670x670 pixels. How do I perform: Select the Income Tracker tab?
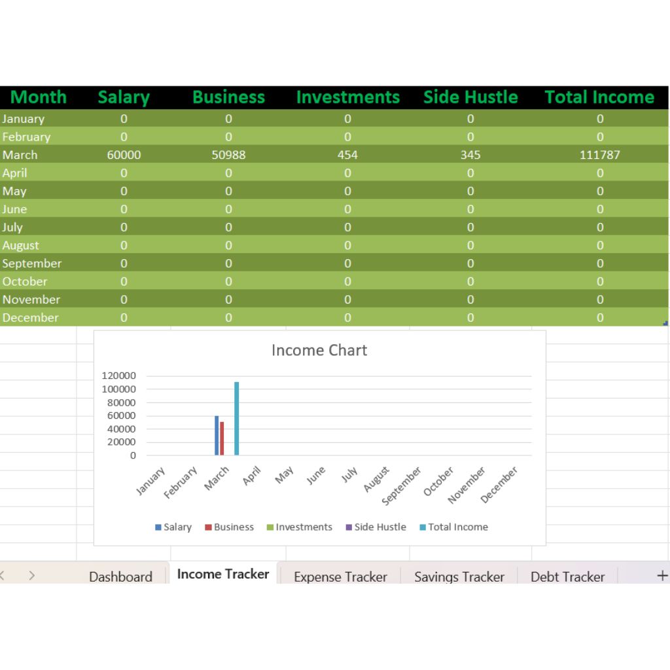pos(223,574)
